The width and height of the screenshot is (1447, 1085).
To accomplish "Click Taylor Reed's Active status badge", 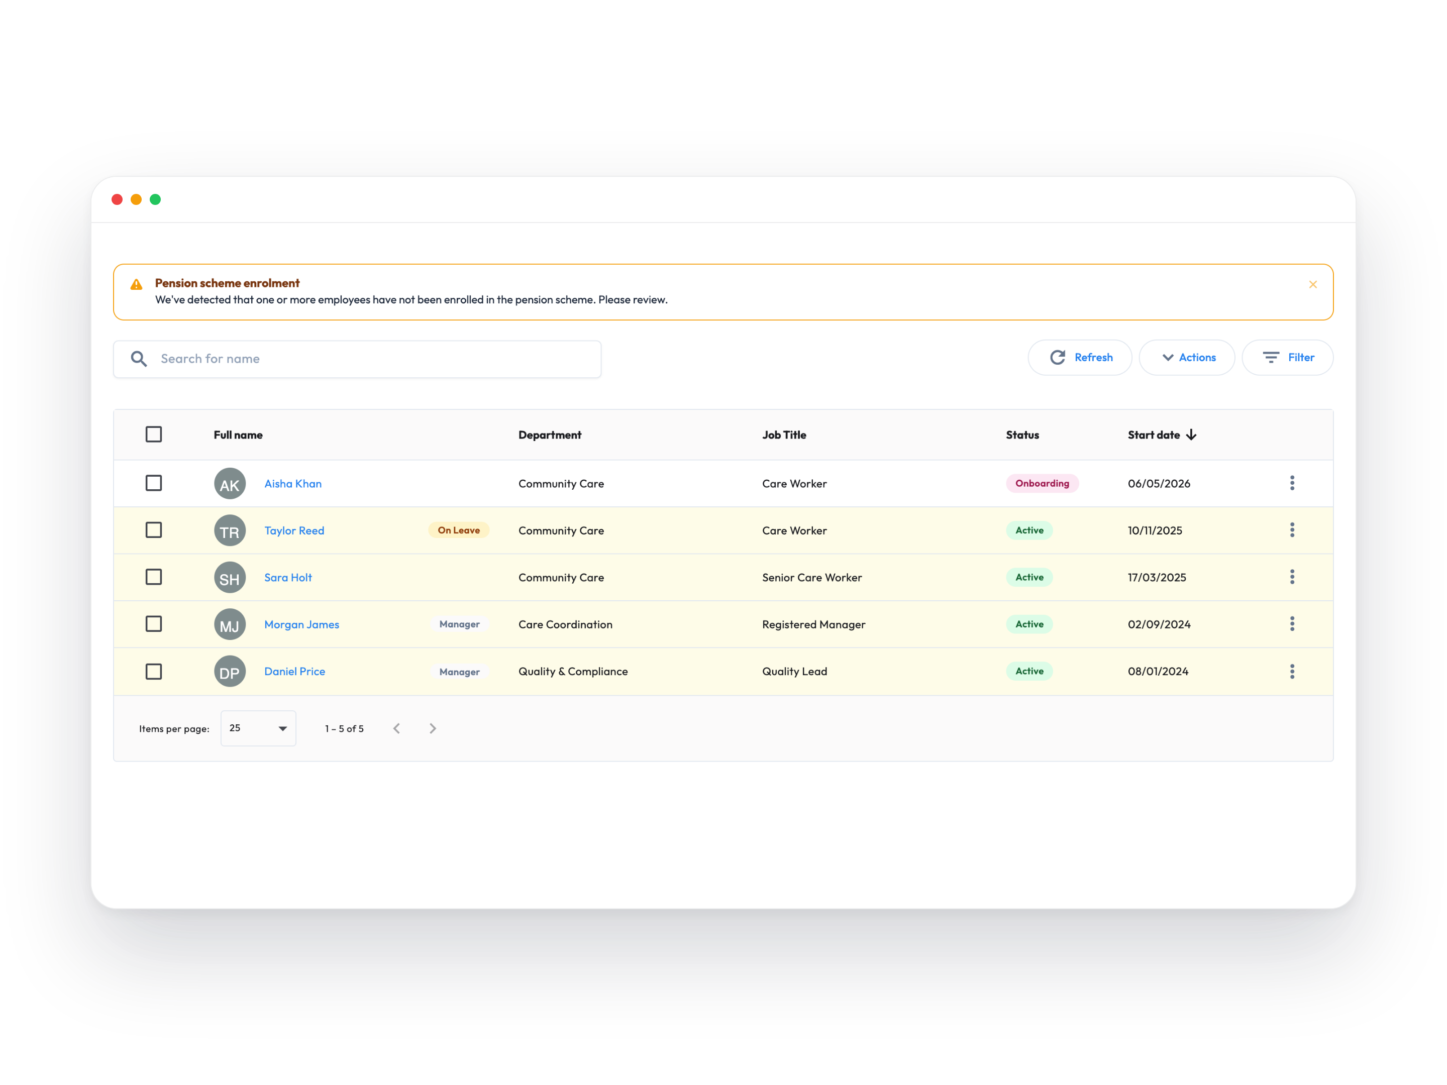I will (x=1029, y=530).
